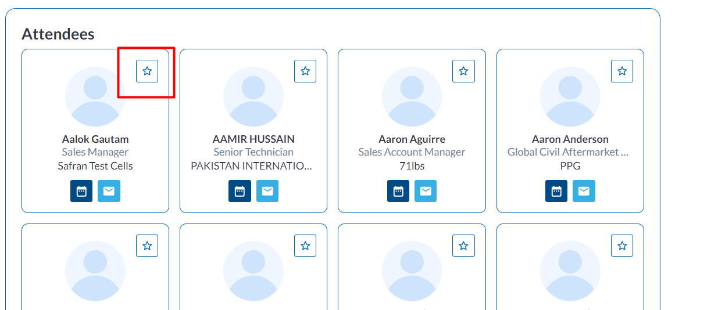The image size is (718, 310).
Task: Schedule meeting with Aalok Gautam calendar icon
Action: pos(81,191)
